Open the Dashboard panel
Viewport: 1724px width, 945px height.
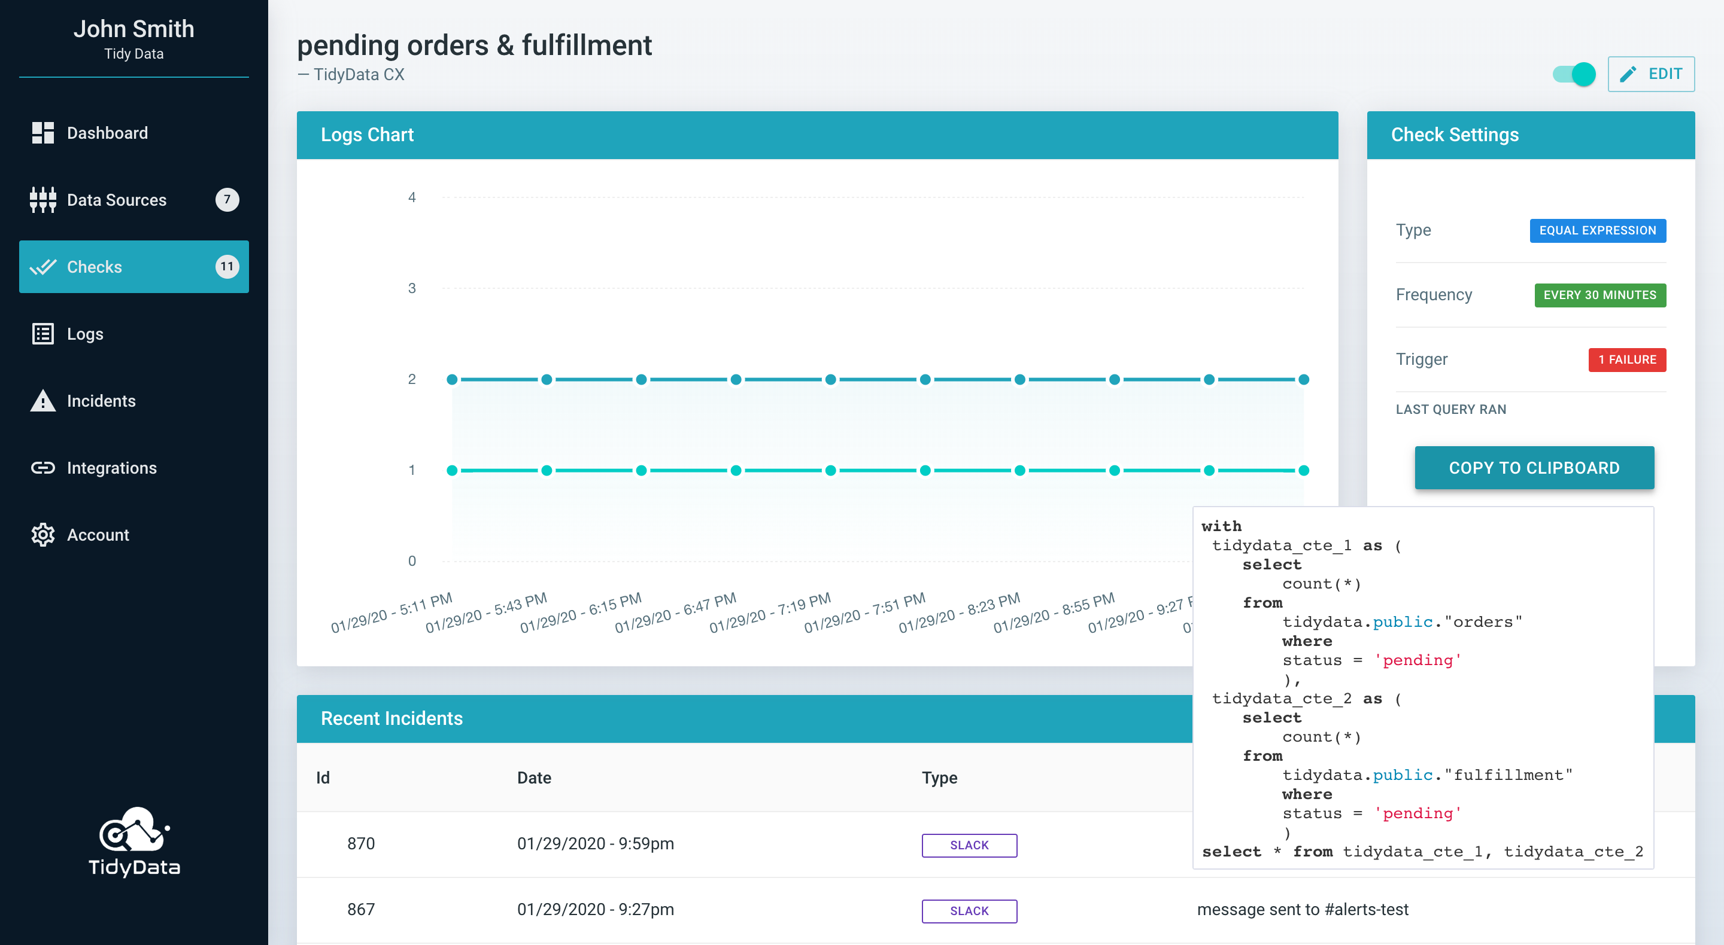(x=107, y=132)
